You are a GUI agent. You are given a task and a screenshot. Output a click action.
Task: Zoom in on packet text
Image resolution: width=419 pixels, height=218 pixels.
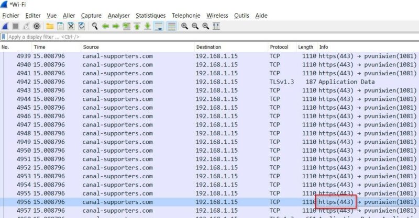[x=184, y=26]
